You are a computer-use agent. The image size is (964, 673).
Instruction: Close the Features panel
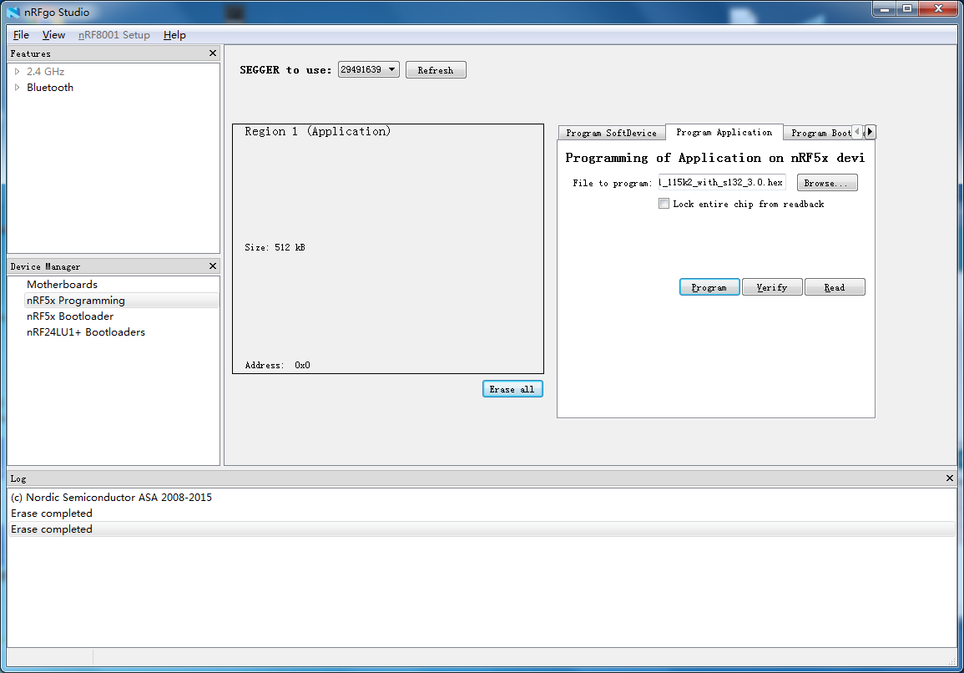coord(213,53)
